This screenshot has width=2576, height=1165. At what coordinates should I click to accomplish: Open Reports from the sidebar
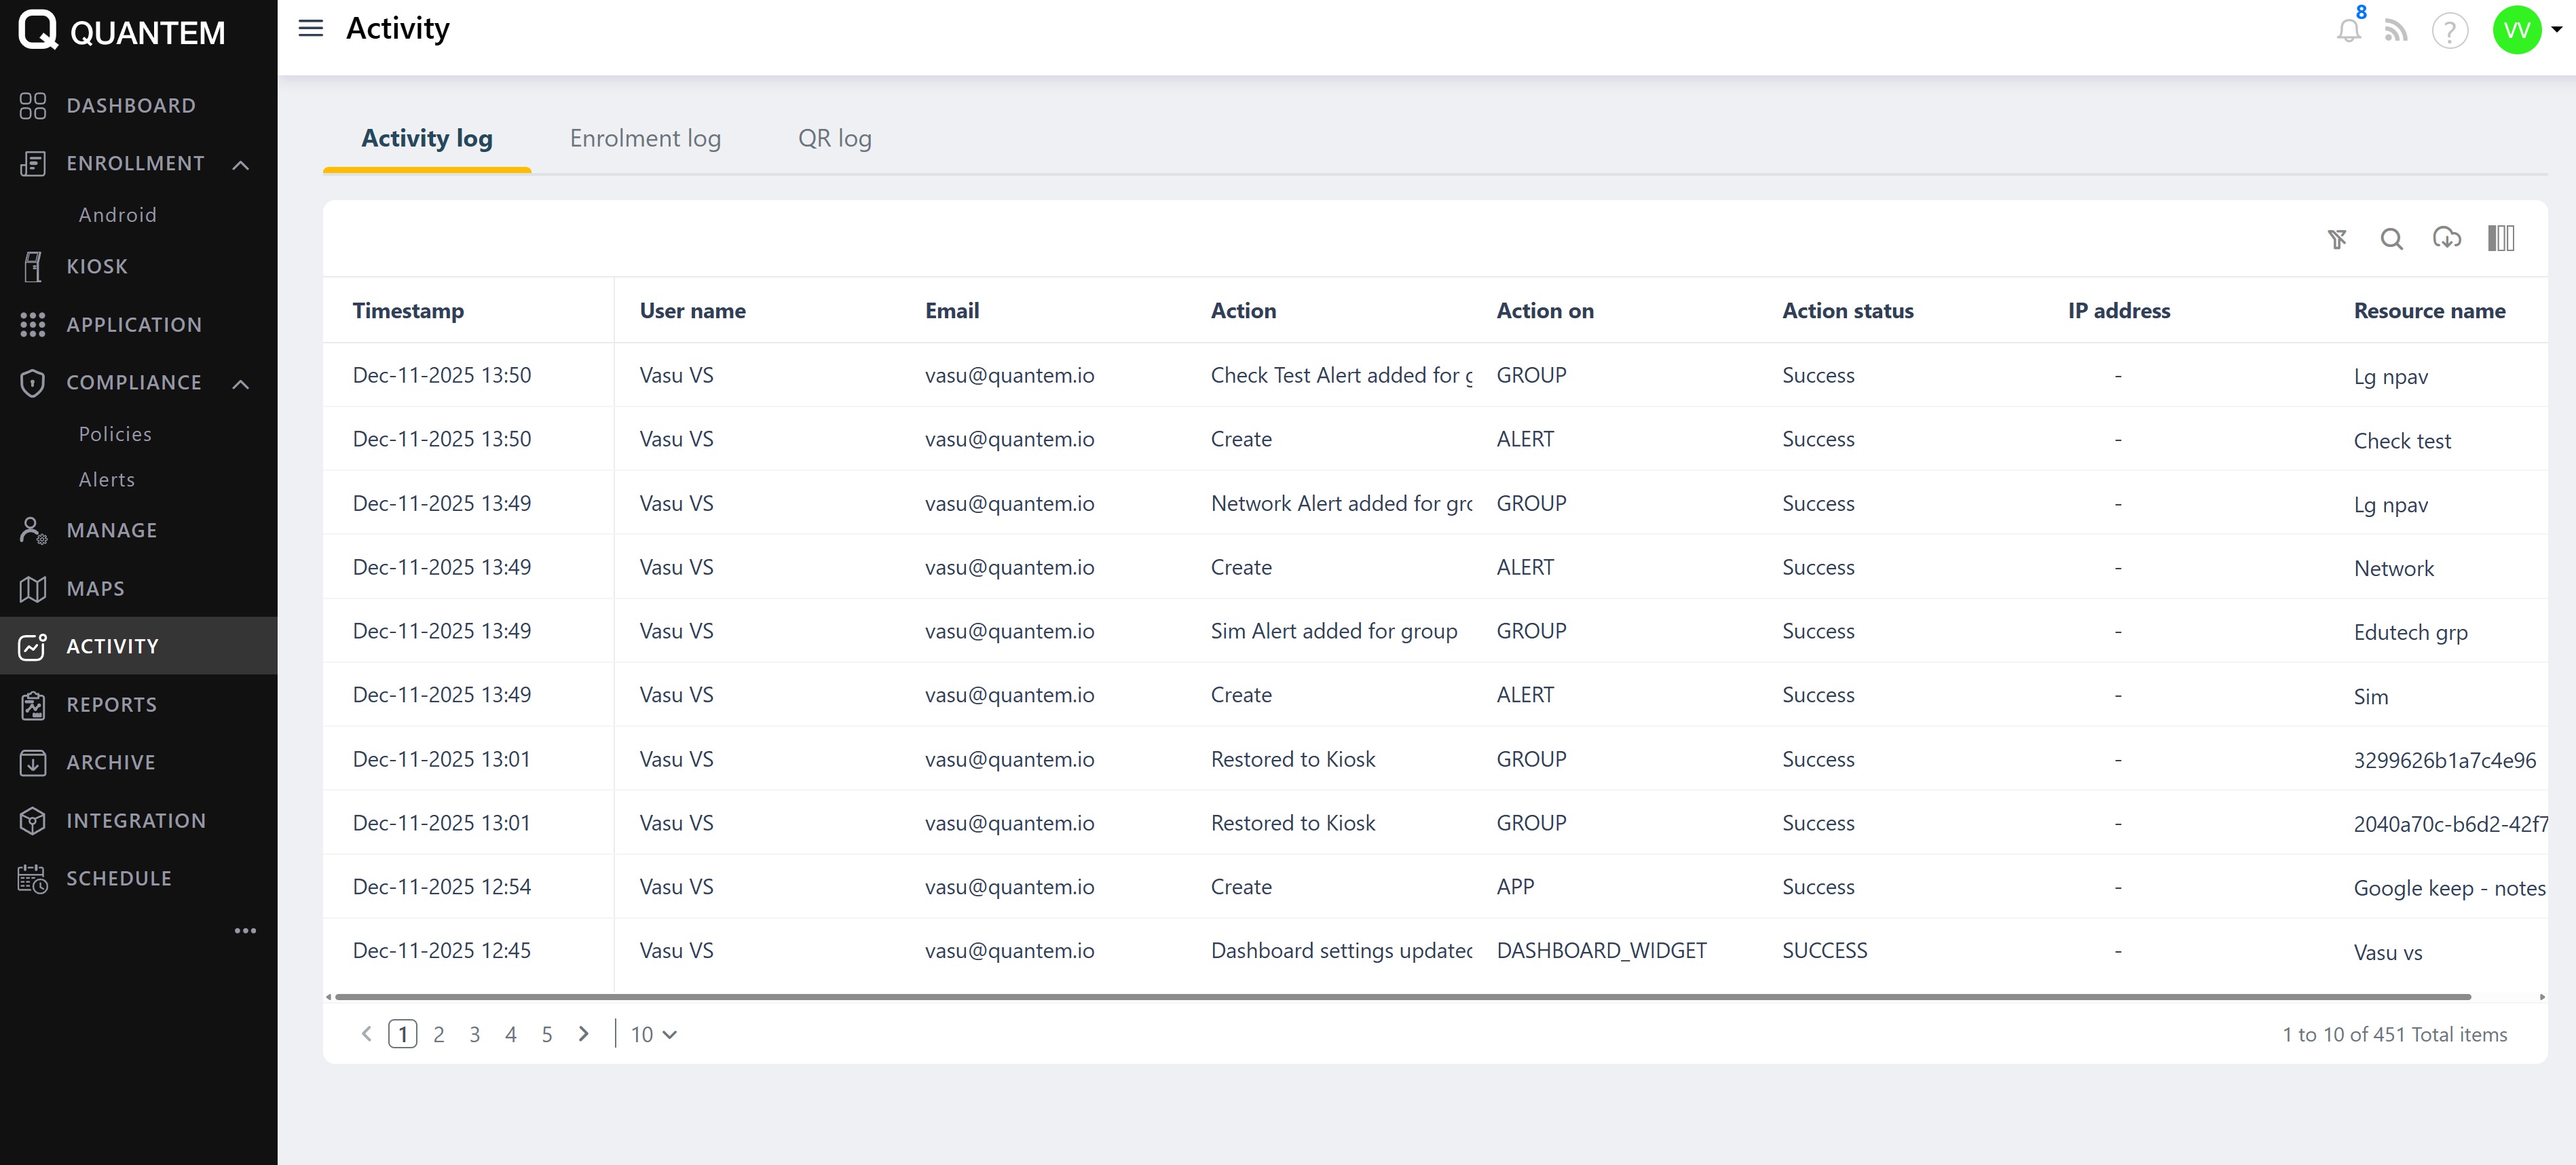tap(111, 705)
